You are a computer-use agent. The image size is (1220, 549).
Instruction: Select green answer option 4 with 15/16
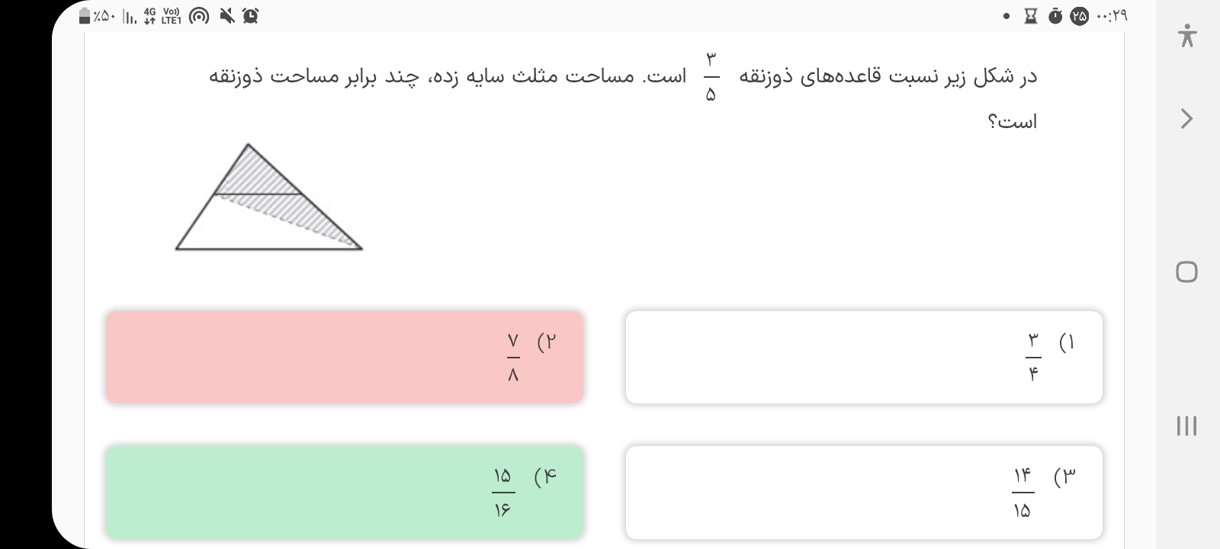pyautogui.click(x=345, y=493)
